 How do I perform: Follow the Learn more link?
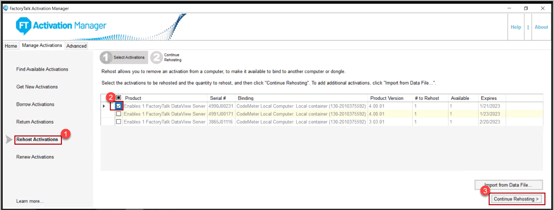pyautogui.click(x=30, y=201)
